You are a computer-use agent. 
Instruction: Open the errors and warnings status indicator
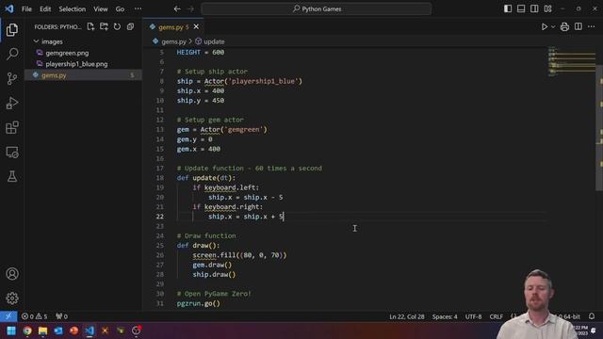pos(35,316)
